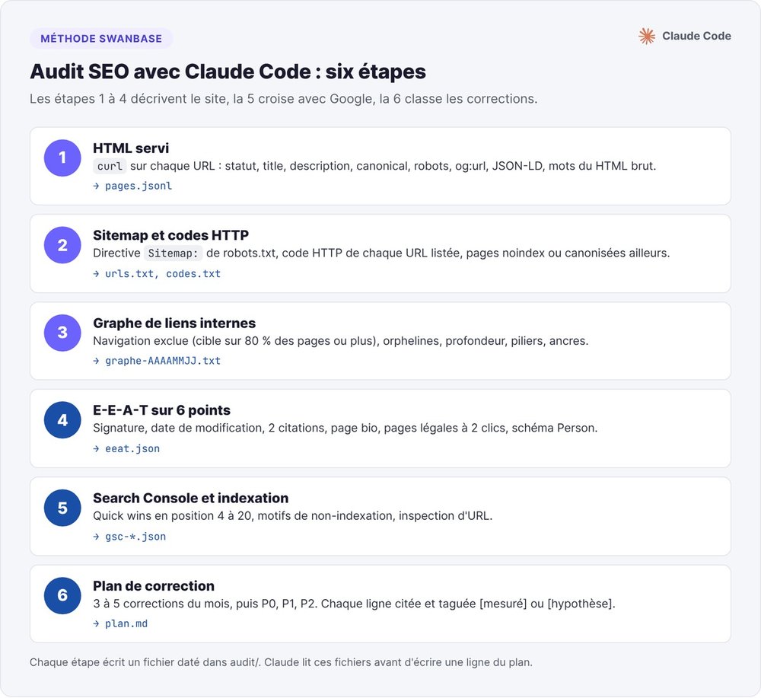Click the pages.jsonl output file name

(139, 186)
